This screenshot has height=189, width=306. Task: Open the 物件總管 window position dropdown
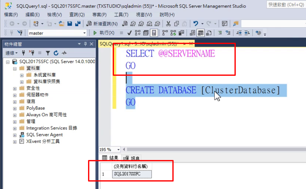point(79,44)
